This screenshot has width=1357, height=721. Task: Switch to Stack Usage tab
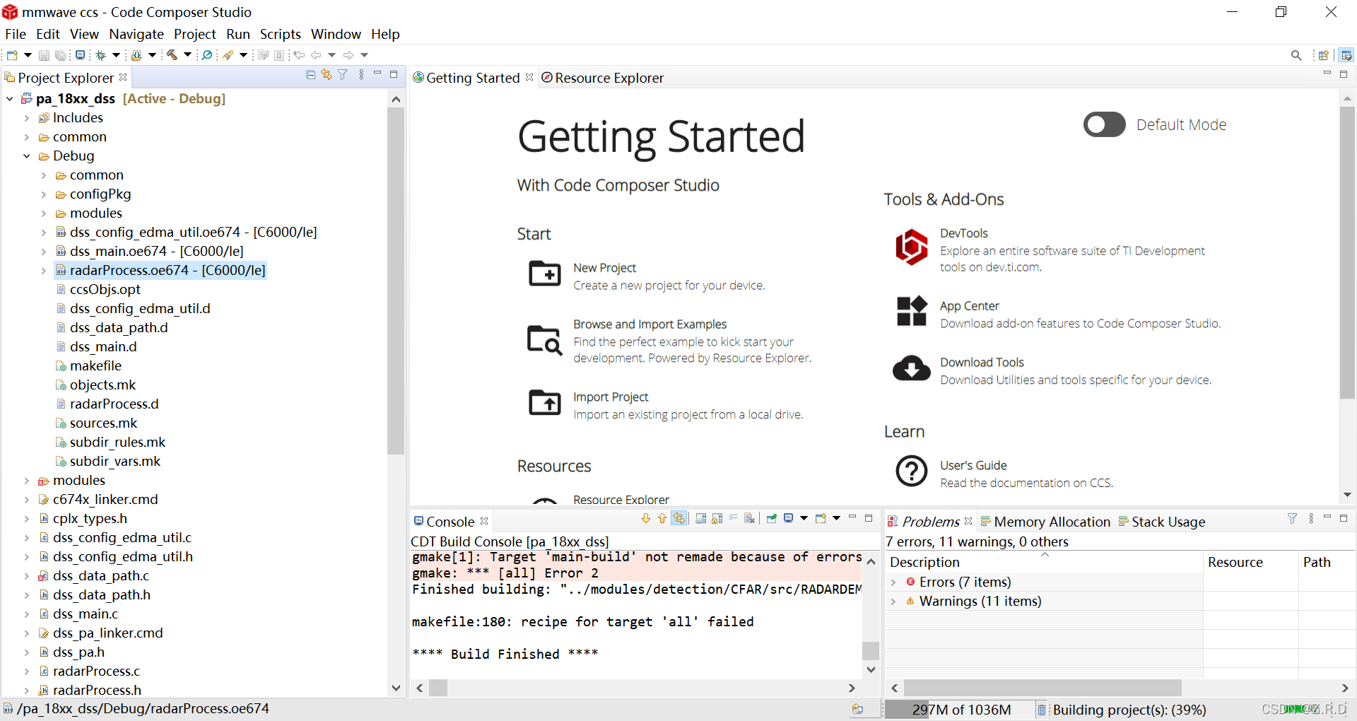click(1161, 522)
